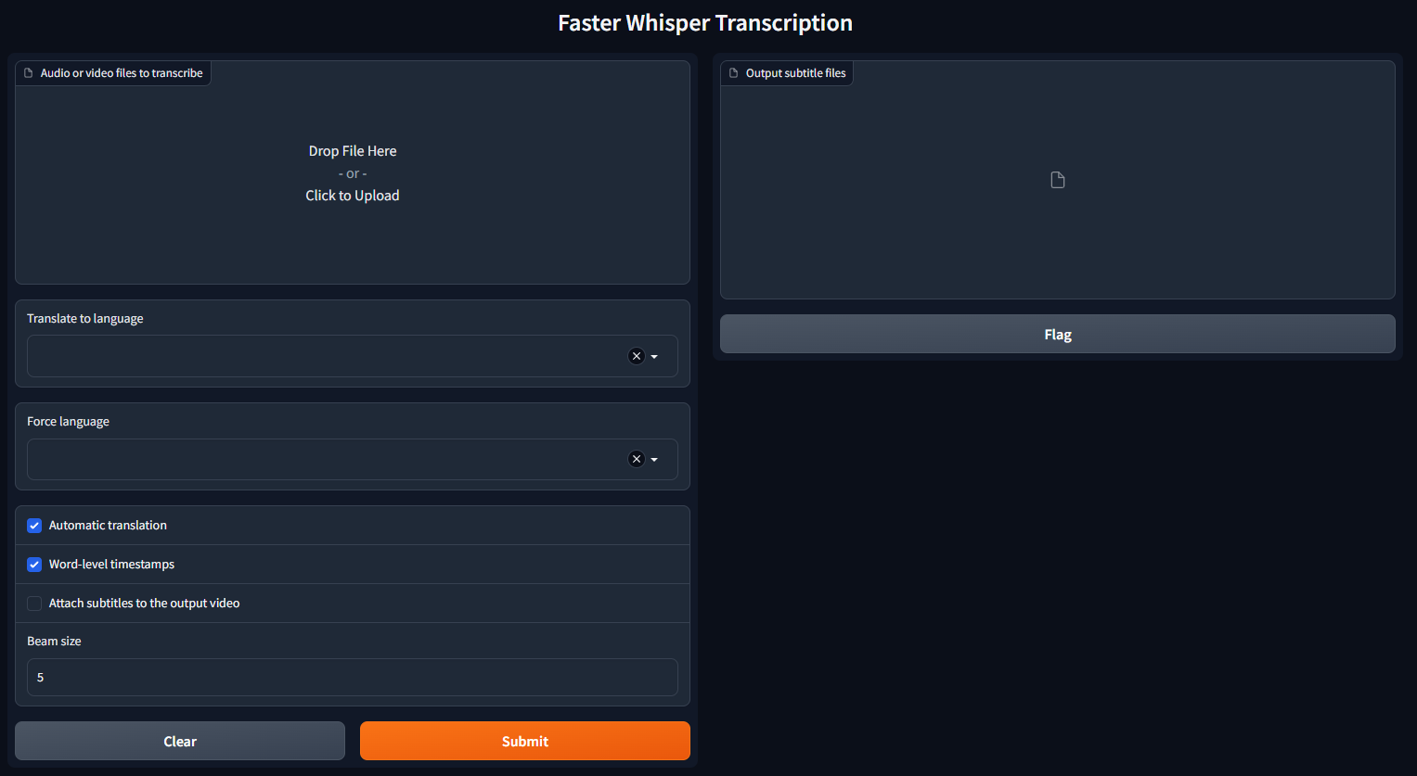Click the Drop File Here text
1417x776 pixels.
(353, 151)
